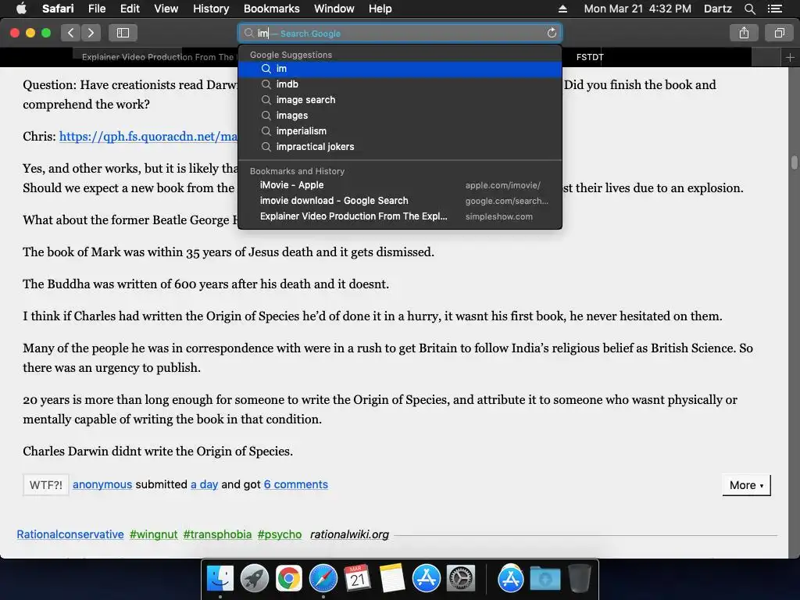
Task: Click the Dartz user name in menu bar
Action: pos(718,9)
